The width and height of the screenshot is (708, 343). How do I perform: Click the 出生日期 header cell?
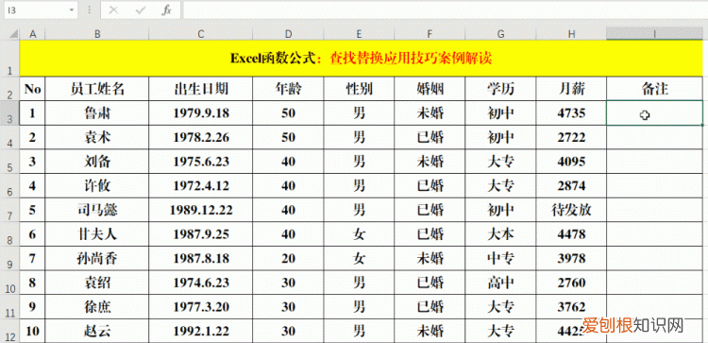tap(201, 89)
